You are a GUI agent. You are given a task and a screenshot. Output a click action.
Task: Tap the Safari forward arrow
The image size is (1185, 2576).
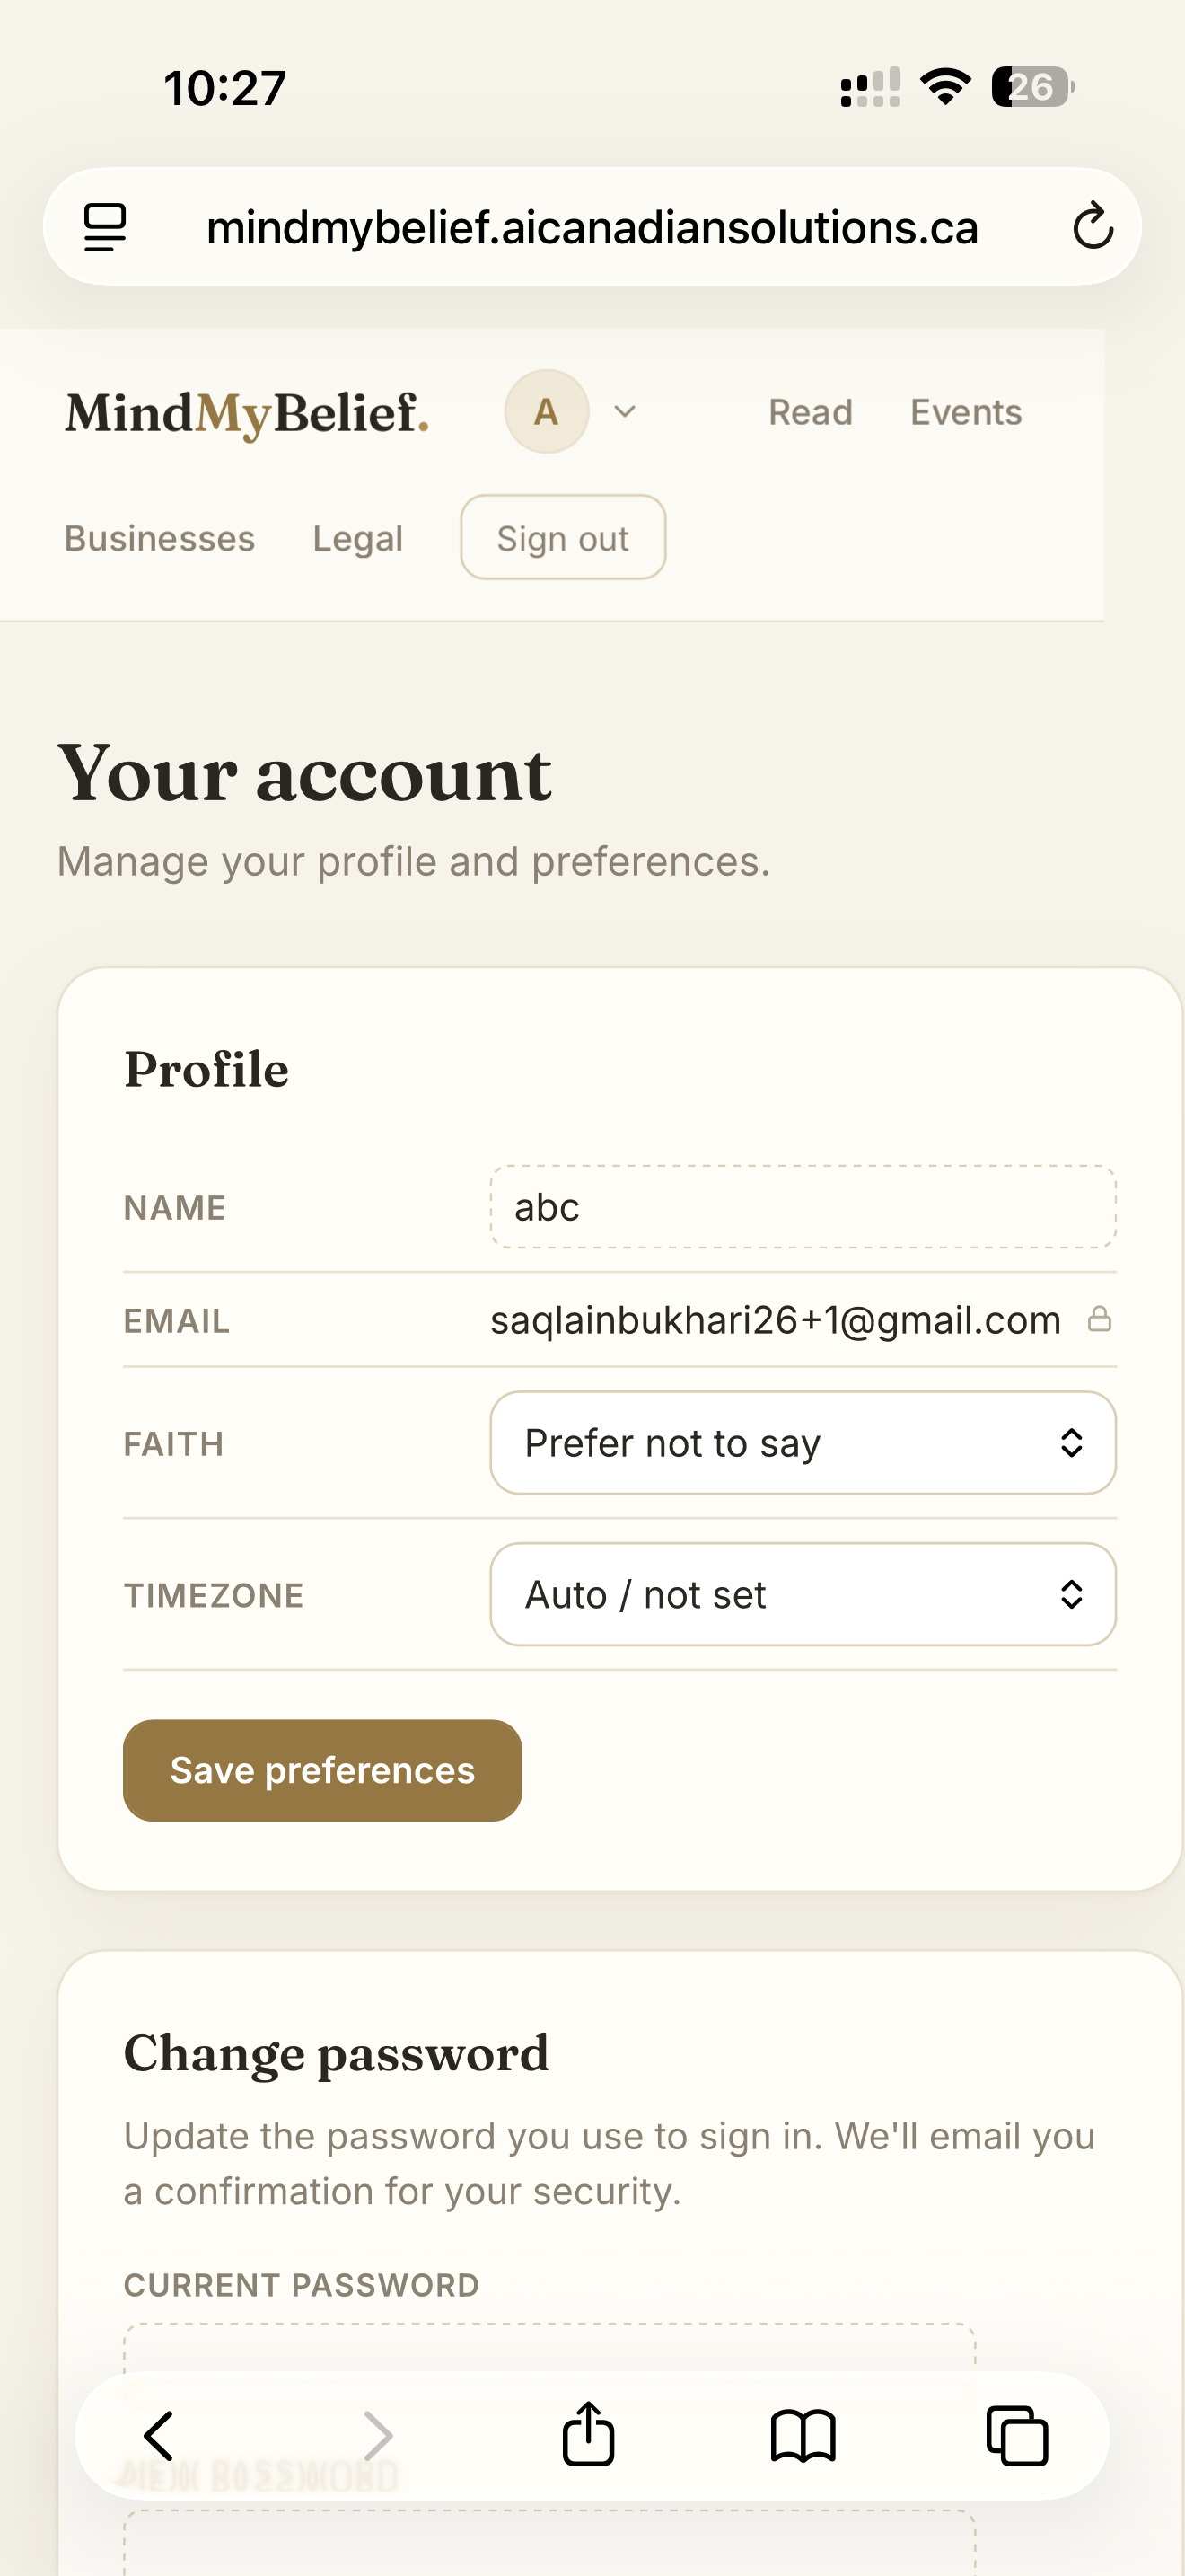point(378,2435)
